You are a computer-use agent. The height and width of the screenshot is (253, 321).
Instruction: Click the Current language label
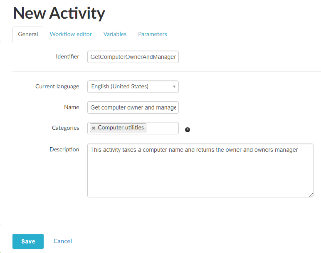point(57,86)
